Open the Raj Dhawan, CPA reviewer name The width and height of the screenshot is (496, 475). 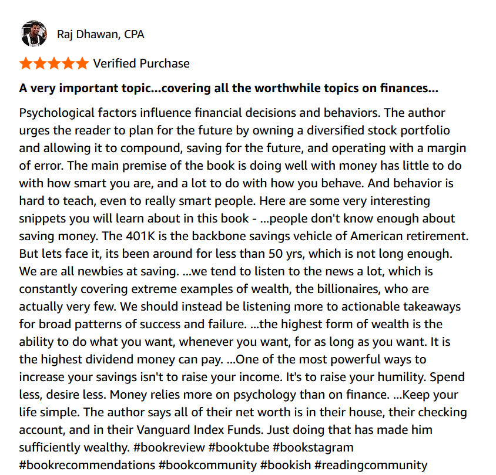pos(100,34)
